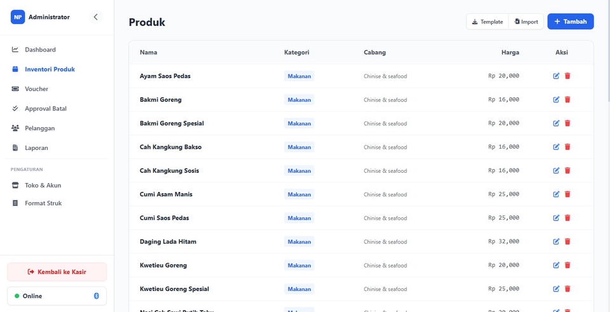Image resolution: width=610 pixels, height=312 pixels.
Task: Edit the Ayam Saos Pedas product
Action: click(x=557, y=76)
